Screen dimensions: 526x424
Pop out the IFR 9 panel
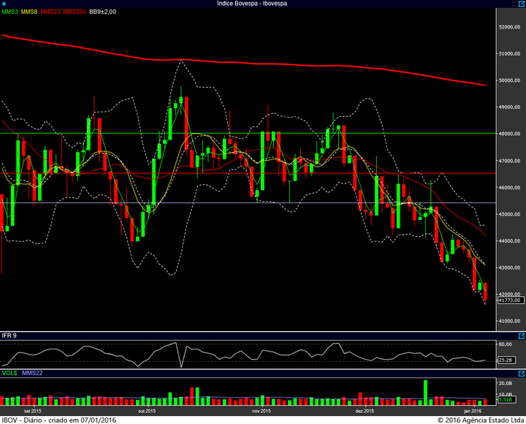coord(522,336)
